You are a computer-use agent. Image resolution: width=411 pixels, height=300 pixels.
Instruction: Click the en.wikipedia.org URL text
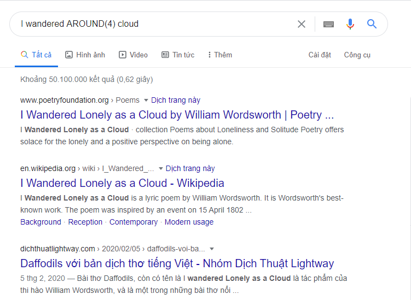pos(48,169)
